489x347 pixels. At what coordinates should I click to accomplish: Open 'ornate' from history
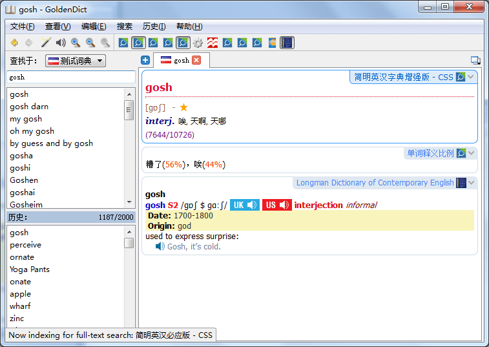(65, 257)
